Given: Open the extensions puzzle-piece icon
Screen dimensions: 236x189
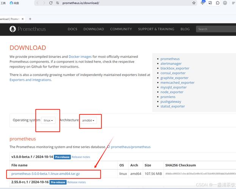Looking at the screenshot, I should pos(218,3).
